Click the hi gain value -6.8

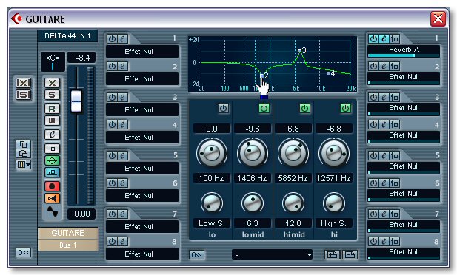334,129
